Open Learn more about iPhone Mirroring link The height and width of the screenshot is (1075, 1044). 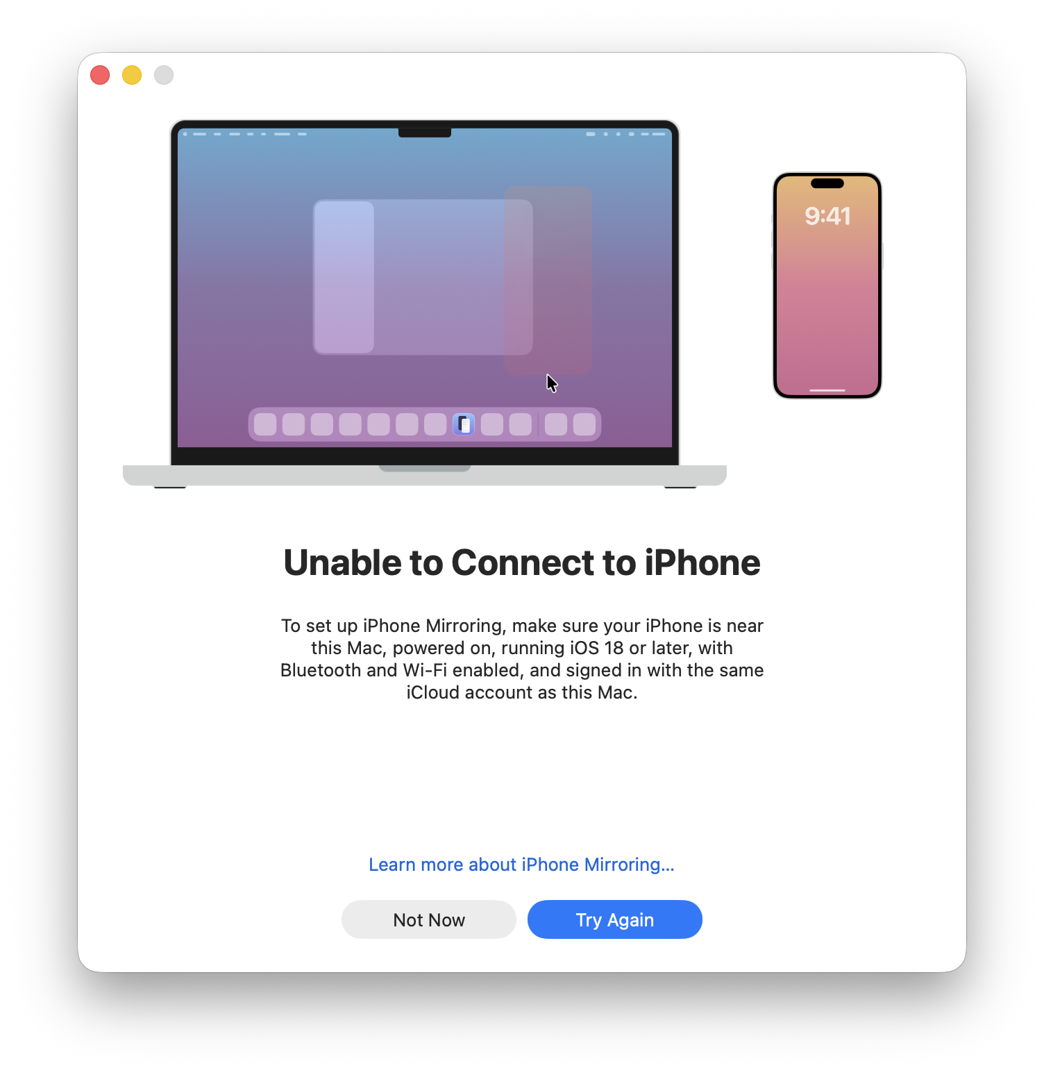[x=521, y=865]
